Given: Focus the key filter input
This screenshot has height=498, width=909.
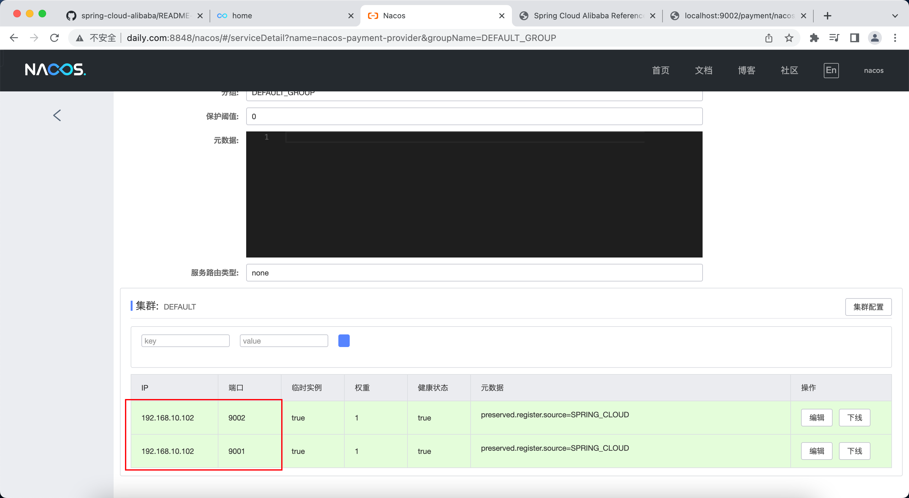Looking at the screenshot, I should 185,340.
